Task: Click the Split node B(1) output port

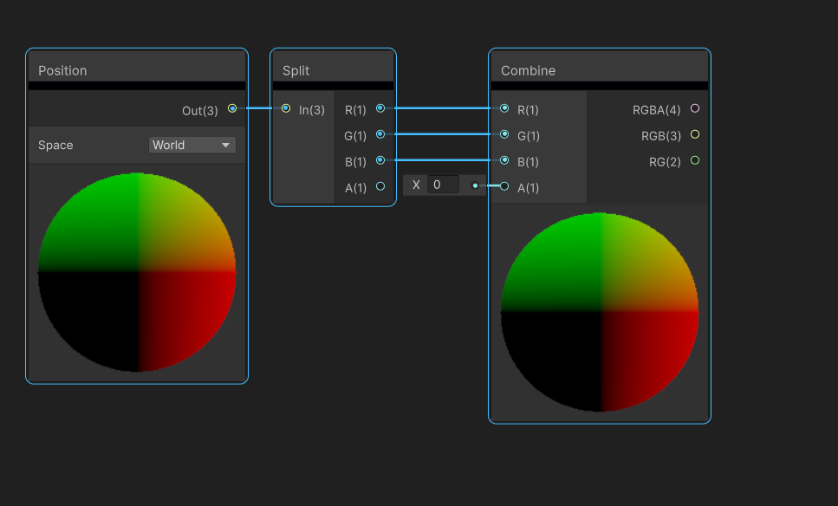Action: coord(380,159)
